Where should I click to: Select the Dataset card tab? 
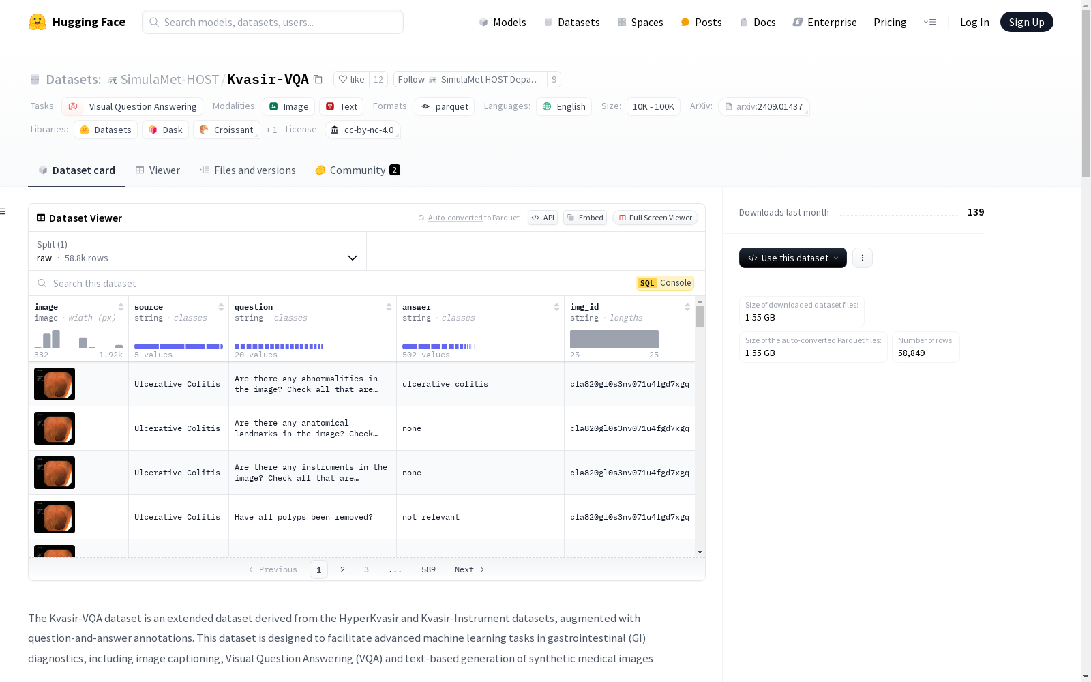(76, 170)
